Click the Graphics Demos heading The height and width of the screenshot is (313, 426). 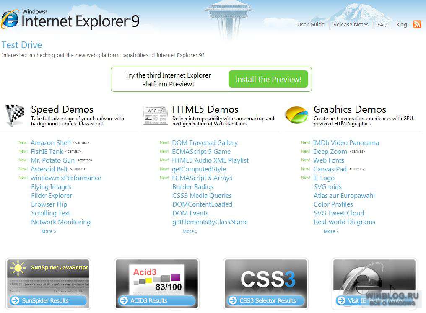350,109
